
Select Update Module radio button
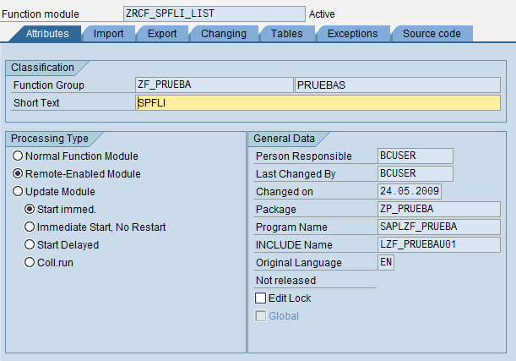tap(18, 191)
